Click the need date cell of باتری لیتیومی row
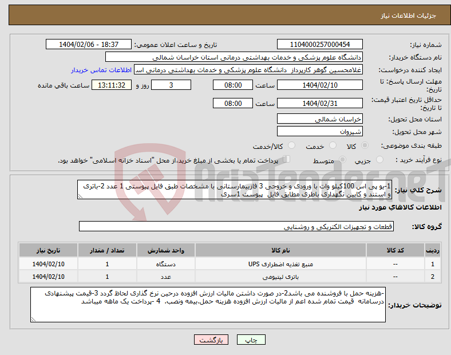This screenshot has height=355, width=451. coord(48,277)
